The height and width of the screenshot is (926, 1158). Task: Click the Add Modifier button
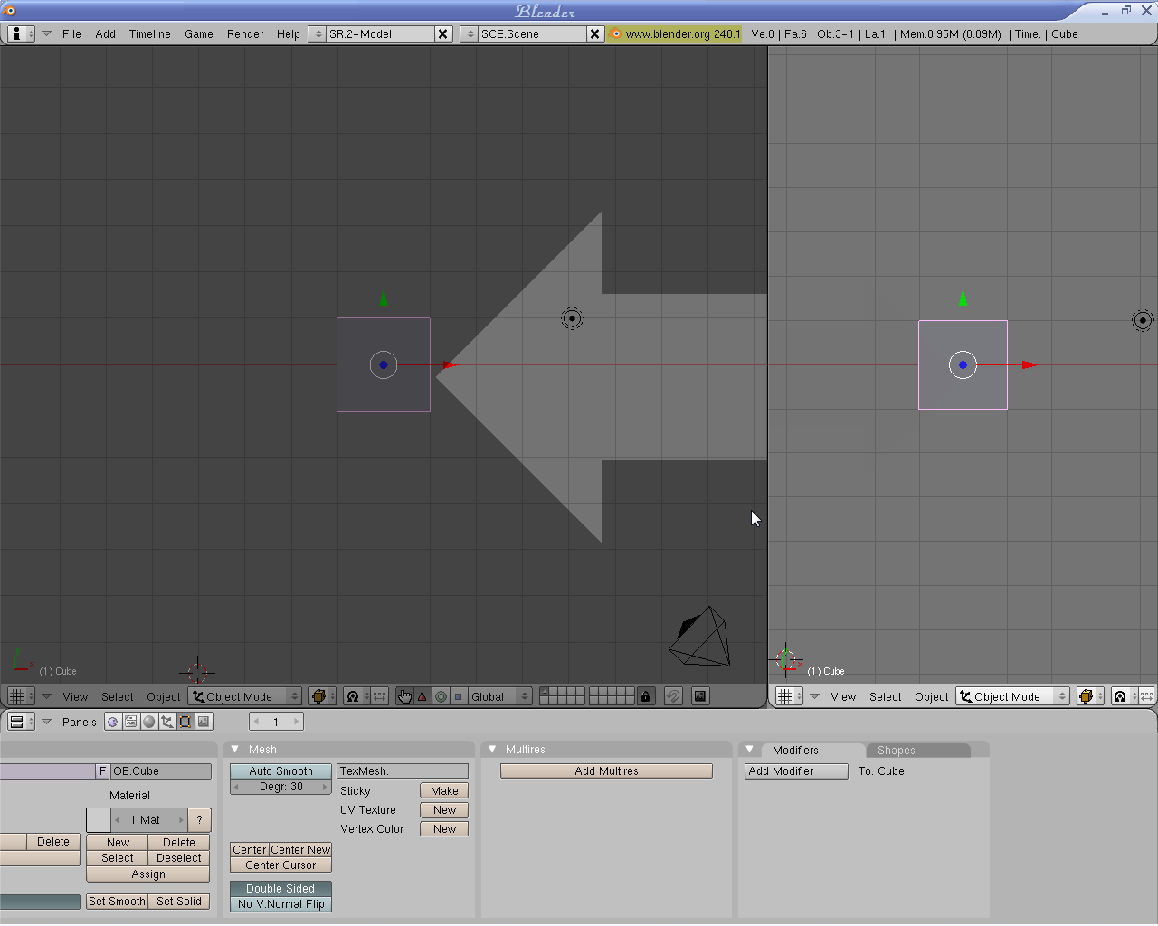(796, 771)
